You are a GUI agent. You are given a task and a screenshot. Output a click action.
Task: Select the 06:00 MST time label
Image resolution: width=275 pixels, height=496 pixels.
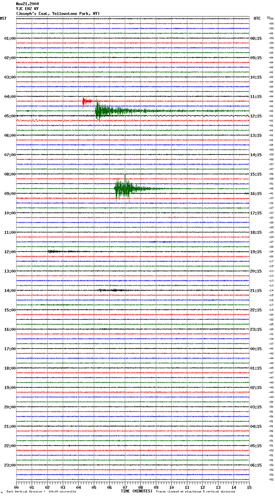(x=10, y=135)
